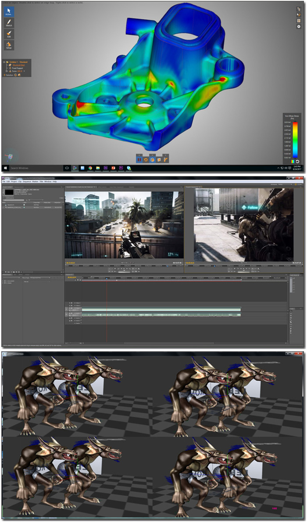Click the Audio Master Meters panel
The height and width of the screenshot is (523, 307).
pyautogui.click(x=296, y=290)
